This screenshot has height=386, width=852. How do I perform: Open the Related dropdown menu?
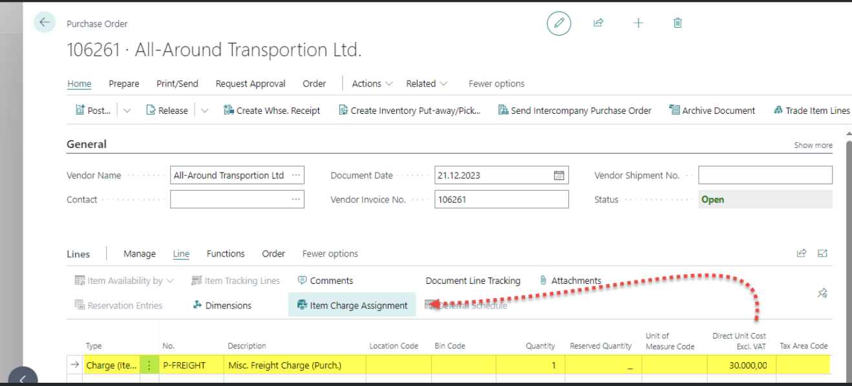pyautogui.click(x=426, y=83)
